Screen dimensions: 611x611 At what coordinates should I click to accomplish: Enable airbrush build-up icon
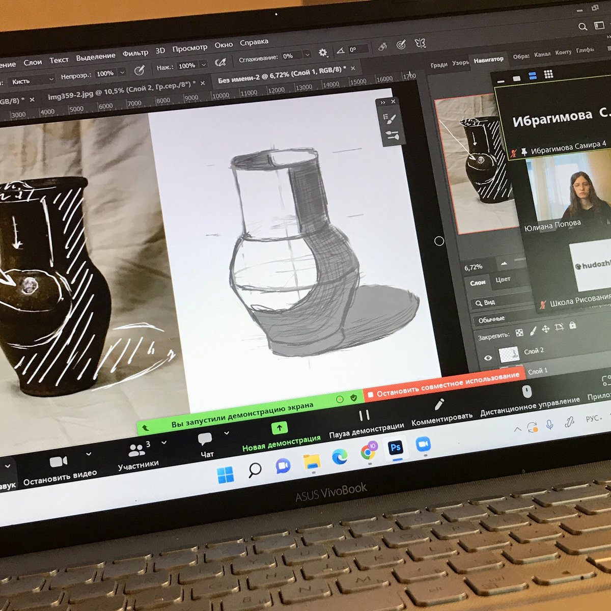220,62
